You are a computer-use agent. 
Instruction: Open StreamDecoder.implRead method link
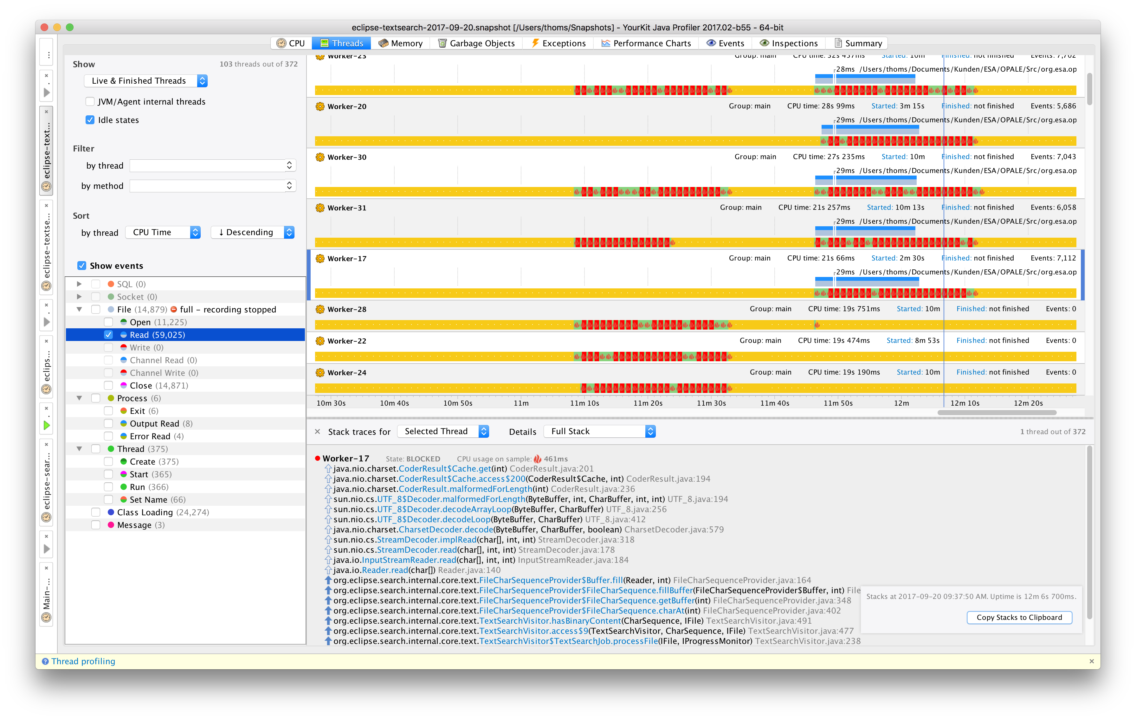point(426,540)
